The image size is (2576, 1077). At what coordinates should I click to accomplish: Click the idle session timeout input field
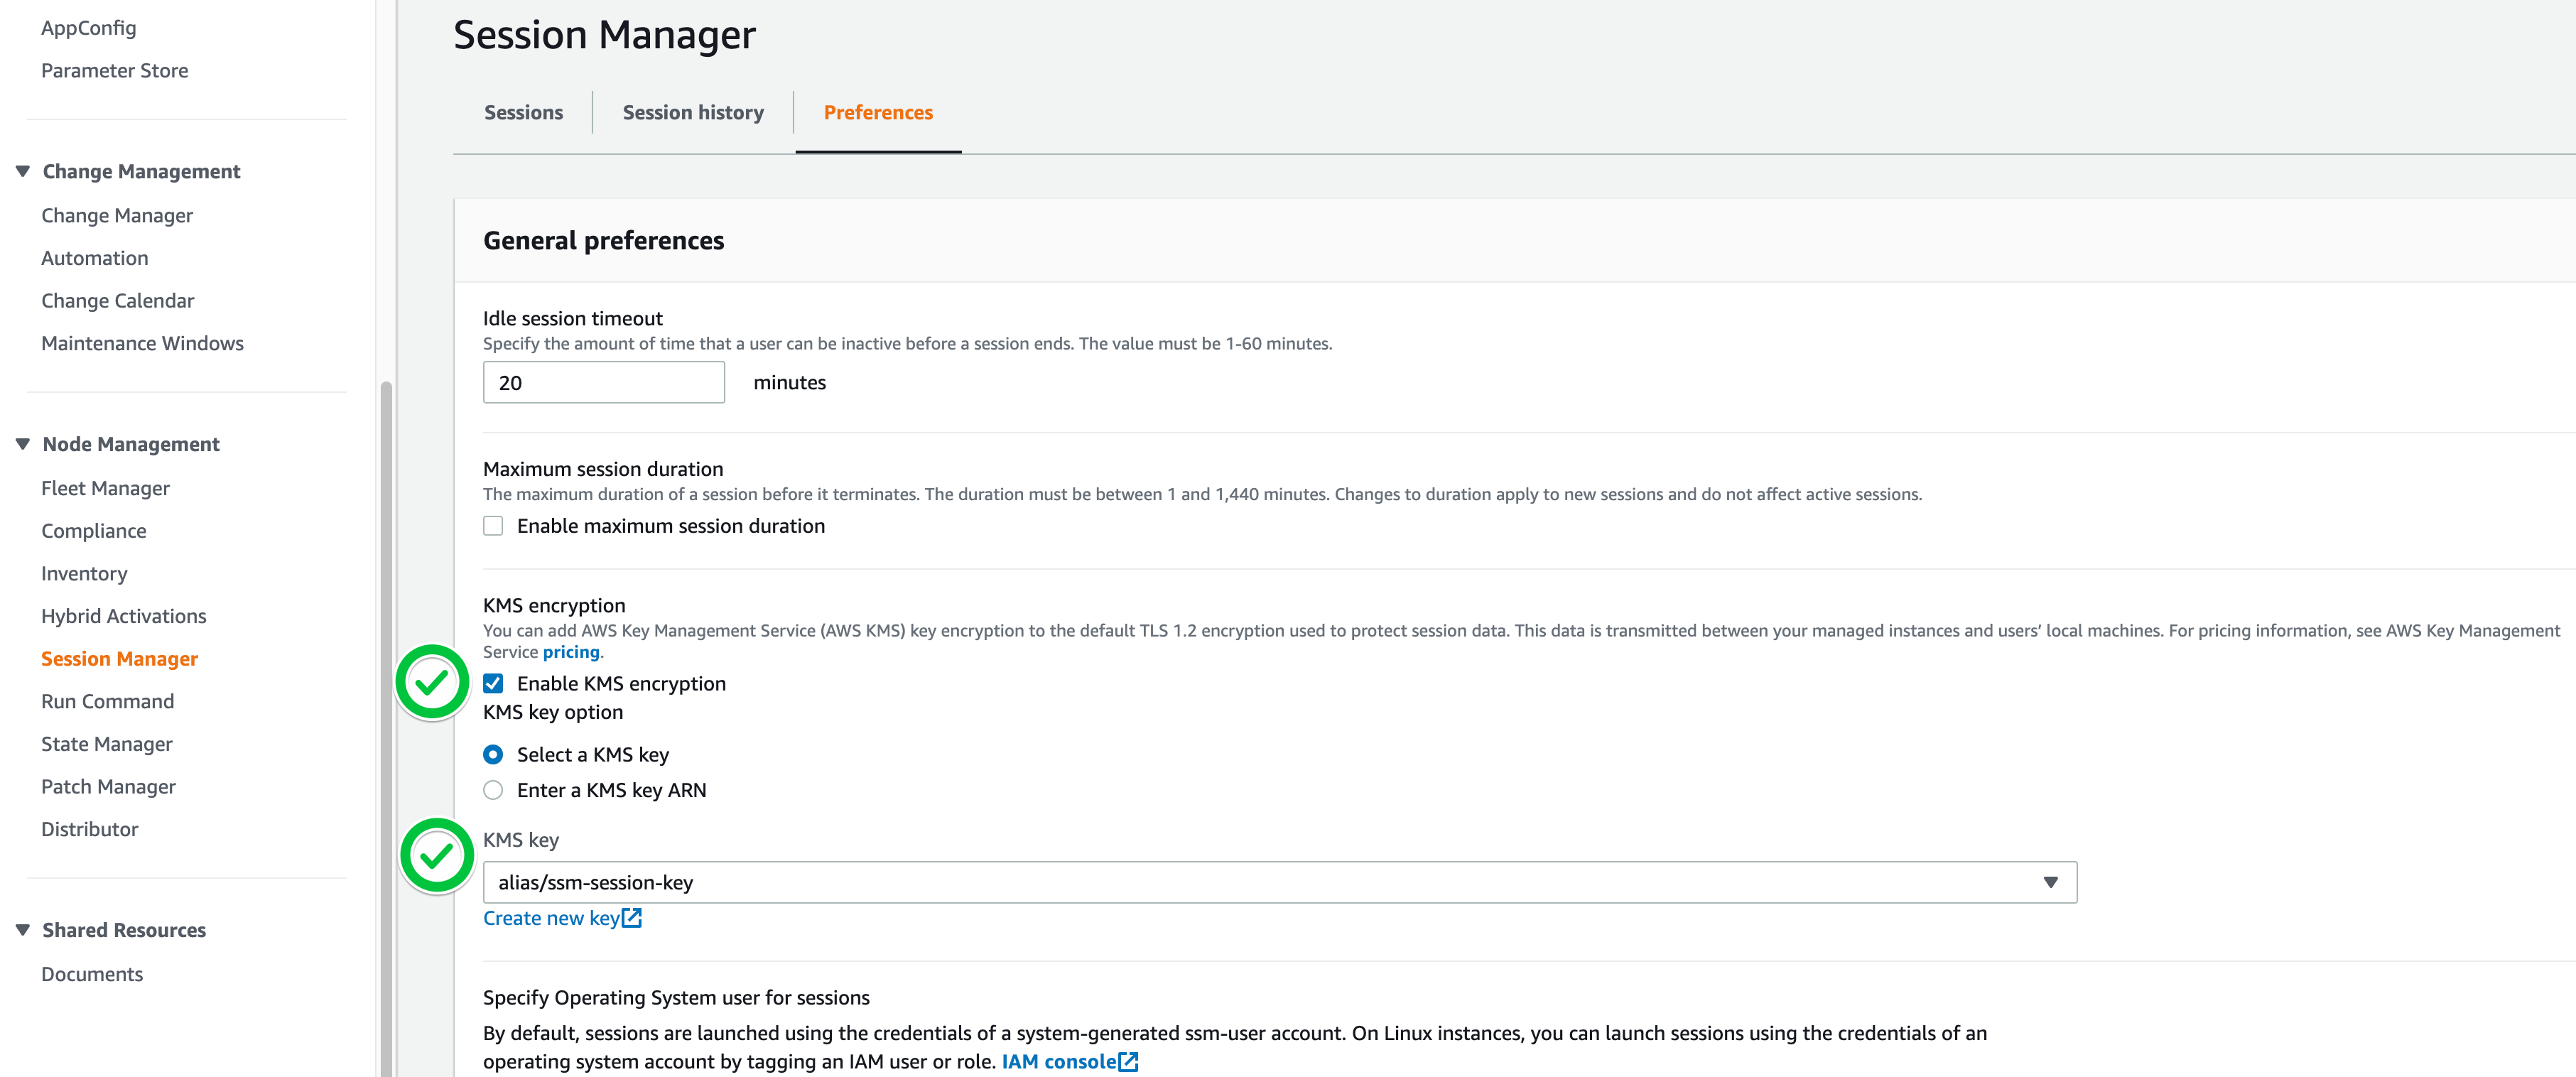pyautogui.click(x=603, y=382)
